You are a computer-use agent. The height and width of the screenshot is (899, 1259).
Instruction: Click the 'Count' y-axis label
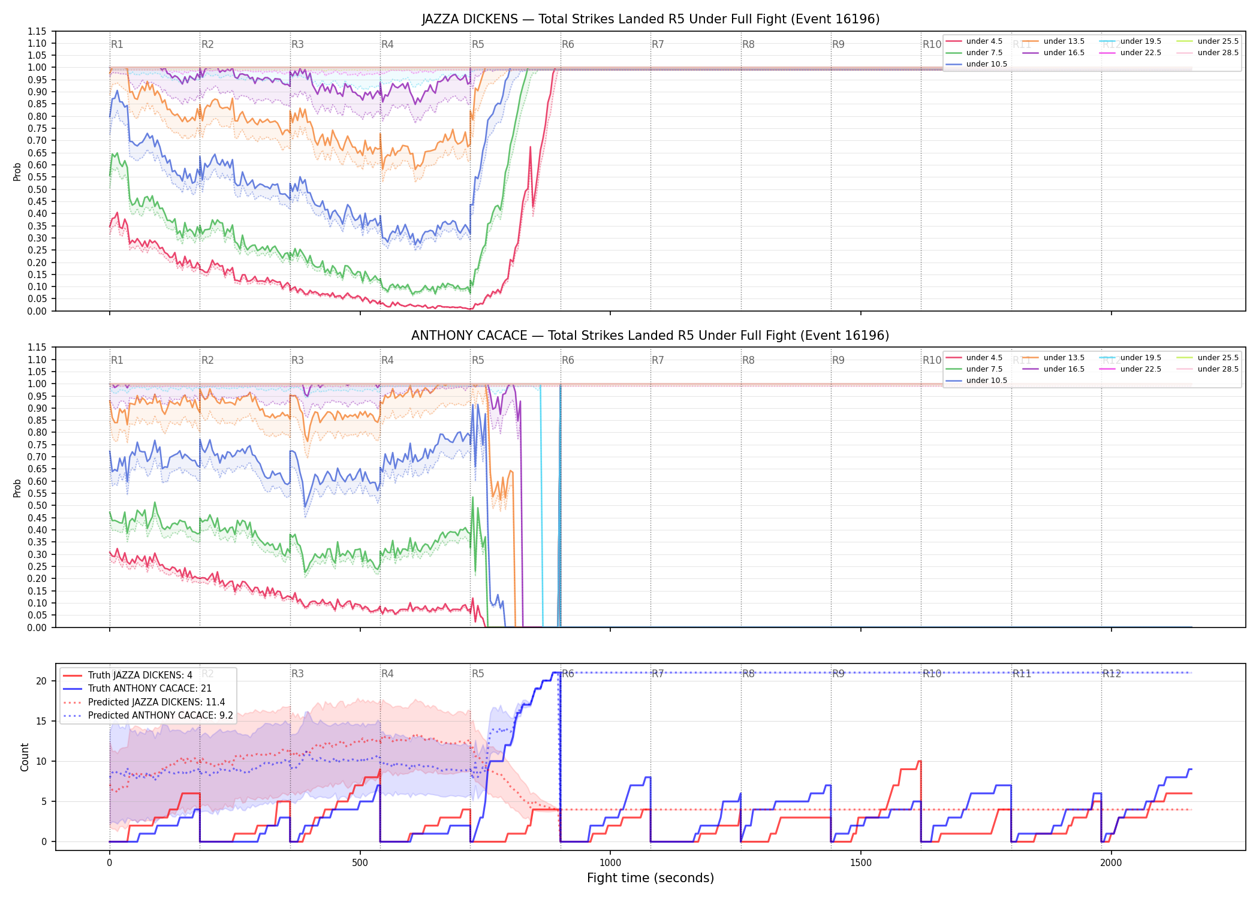coord(25,757)
